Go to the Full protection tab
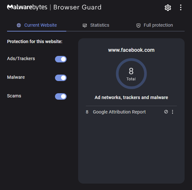The width and height of the screenshot is (192, 190). pyautogui.click(x=154, y=25)
